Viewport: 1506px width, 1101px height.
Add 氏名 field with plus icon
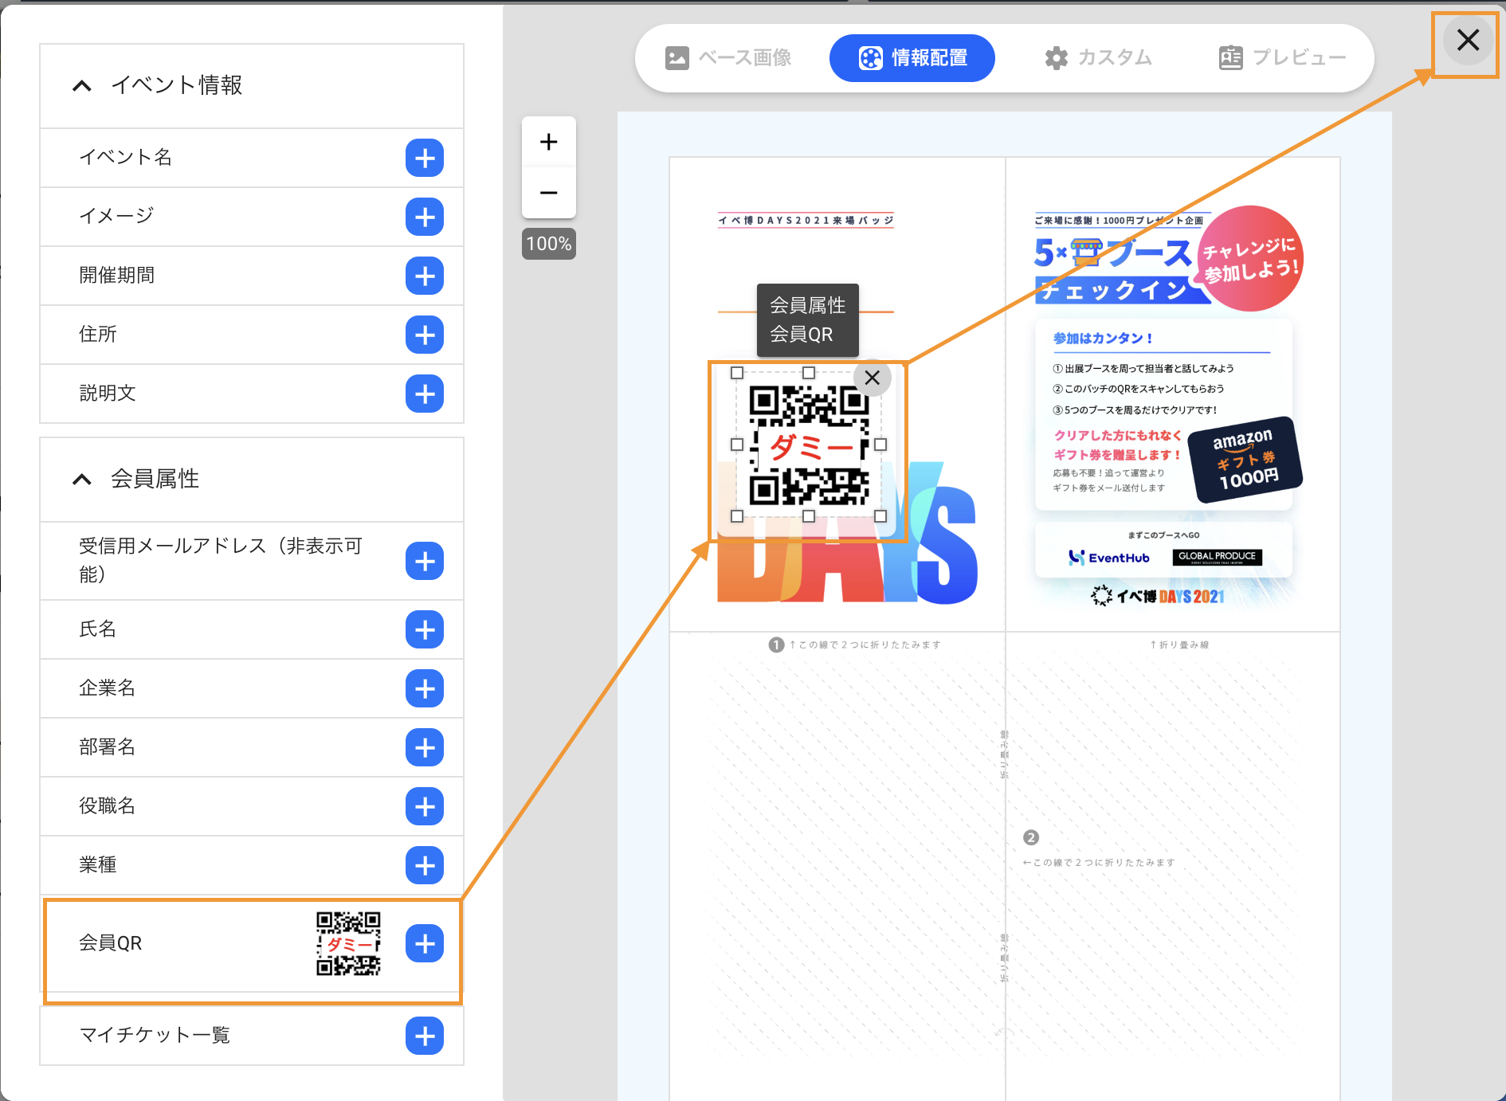click(x=425, y=629)
